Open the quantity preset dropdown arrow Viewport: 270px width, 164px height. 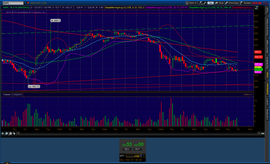144,156
